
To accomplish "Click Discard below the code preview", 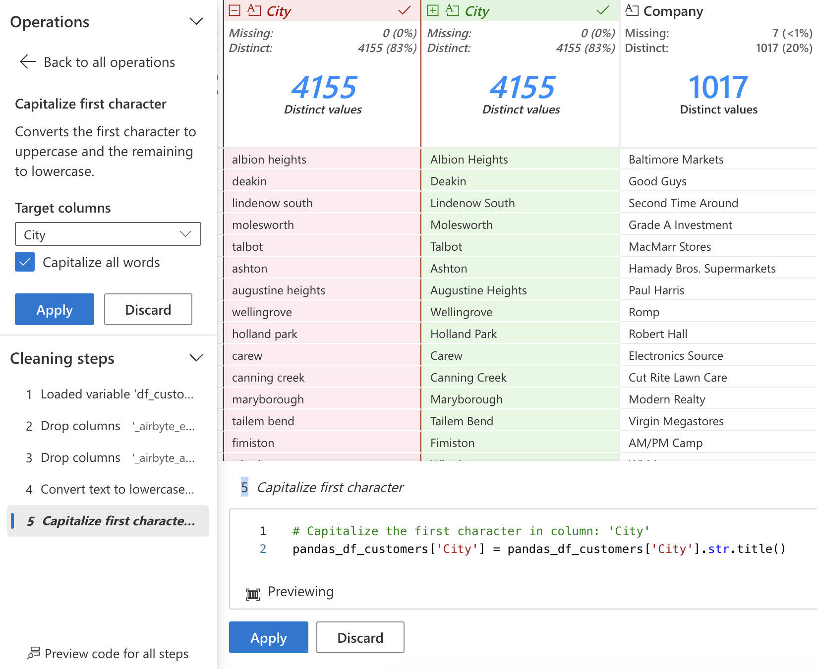I will [360, 637].
